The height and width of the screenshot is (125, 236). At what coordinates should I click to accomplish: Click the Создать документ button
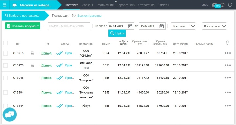click(23, 26)
